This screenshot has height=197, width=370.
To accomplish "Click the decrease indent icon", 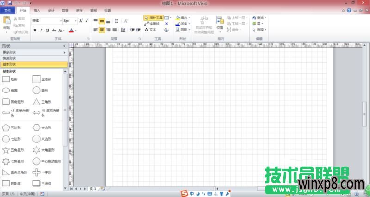I will pyautogui.click(x=132, y=30).
